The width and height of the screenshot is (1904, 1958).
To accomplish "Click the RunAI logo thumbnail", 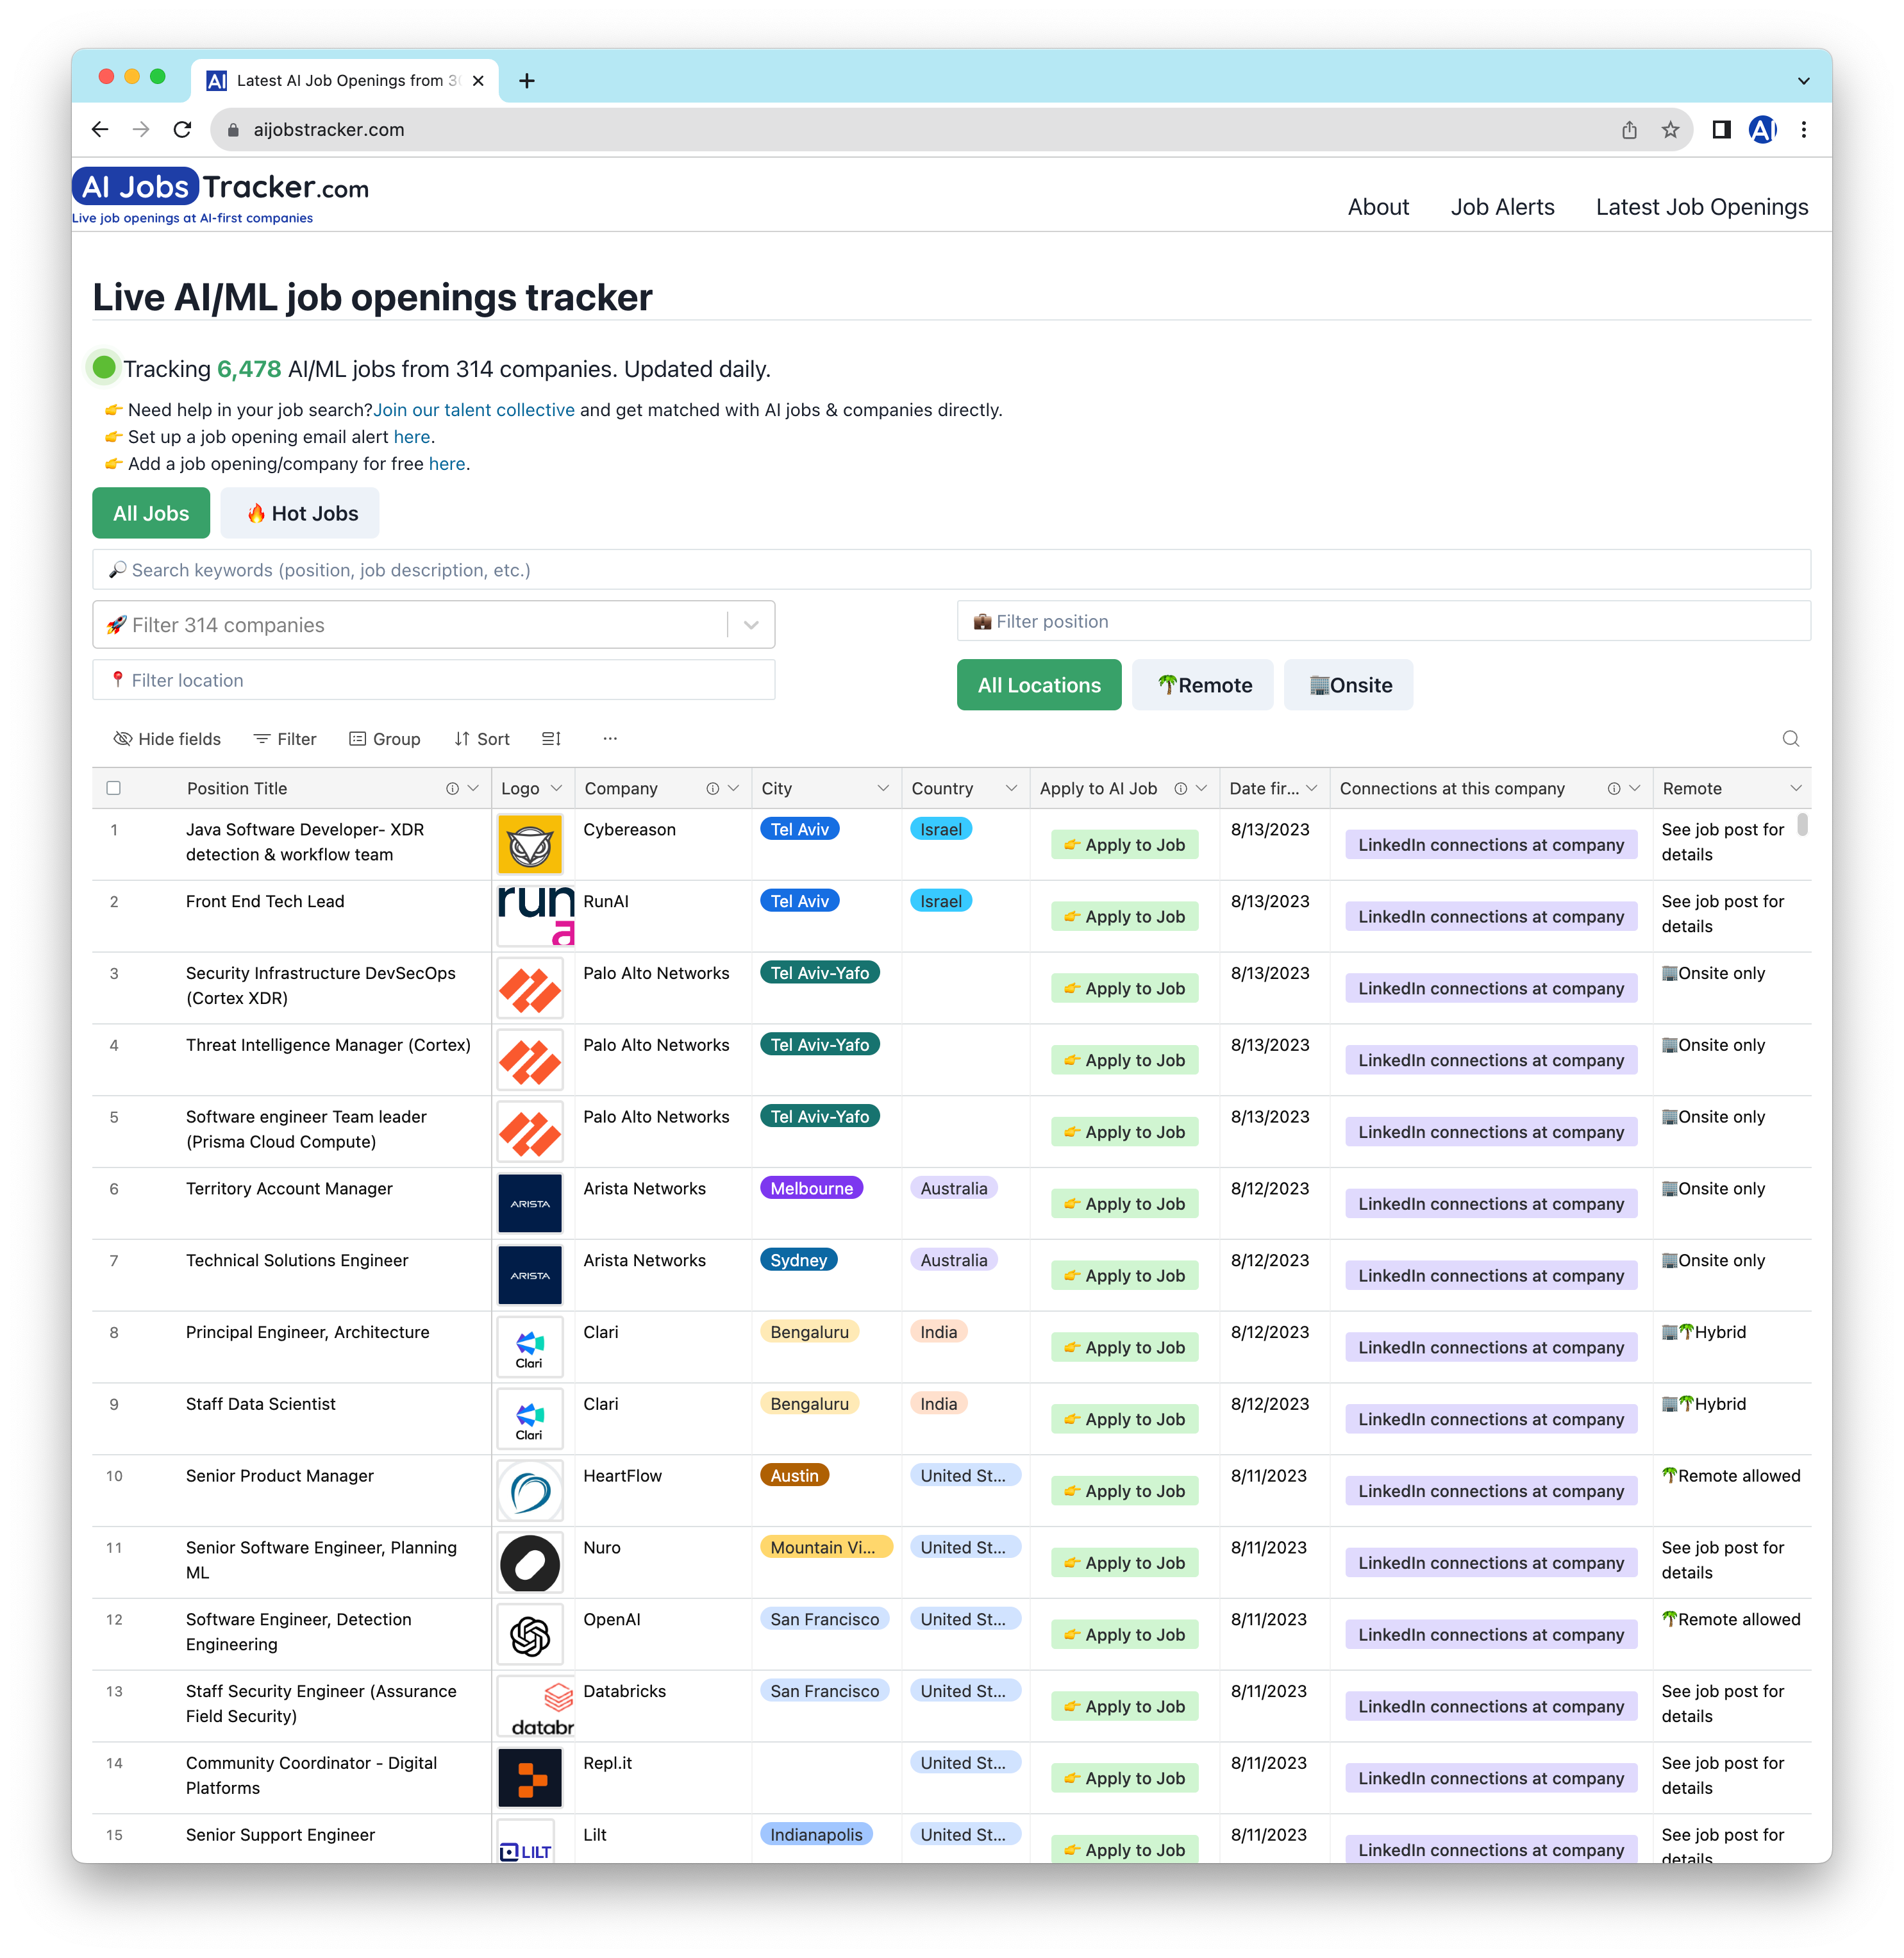I will click(x=536, y=915).
